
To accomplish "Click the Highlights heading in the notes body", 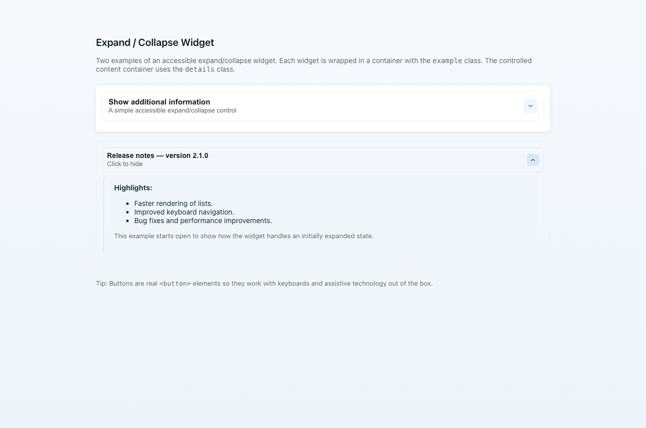I will tap(133, 187).
